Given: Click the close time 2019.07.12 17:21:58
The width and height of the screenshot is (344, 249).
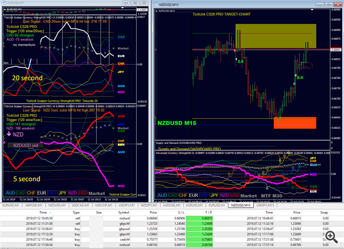Looking at the screenshot, I should (x=260, y=239).
